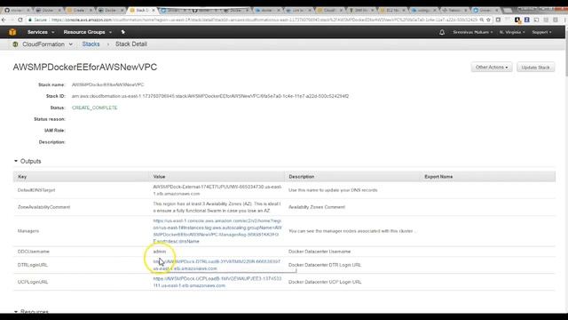
Task: Open the N. Virginia region selector
Action: click(x=512, y=32)
